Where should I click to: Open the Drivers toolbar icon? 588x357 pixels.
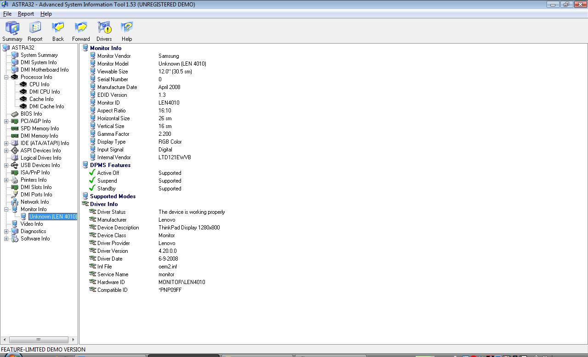coord(104,28)
